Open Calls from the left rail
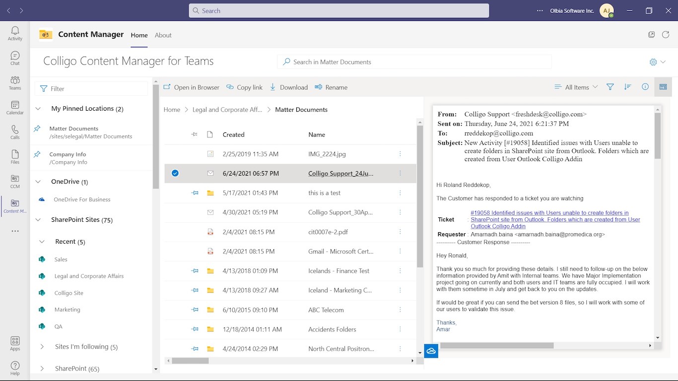Viewport: 678px width, 381px height. coord(15,132)
